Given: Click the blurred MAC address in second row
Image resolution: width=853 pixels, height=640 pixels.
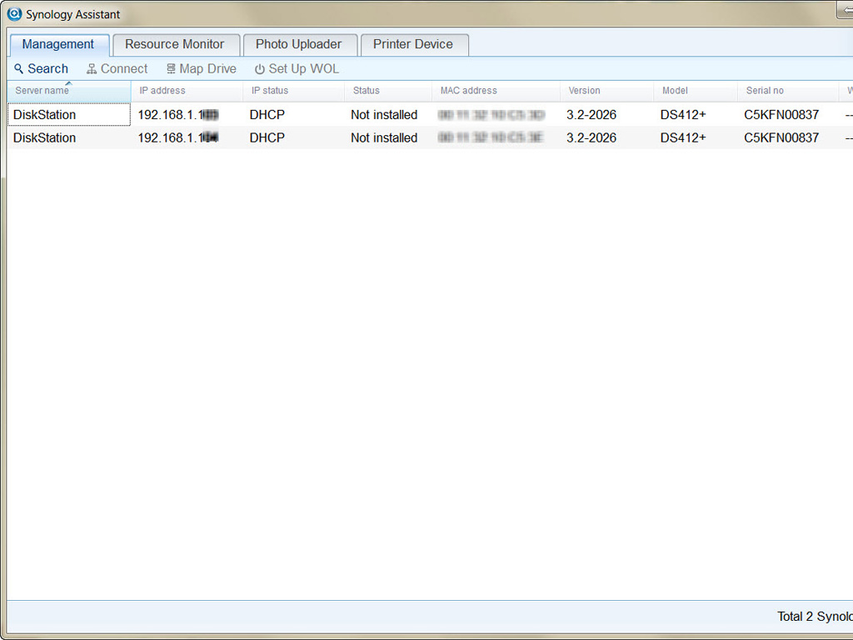Looking at the screenshot, I should pos(491,137).
